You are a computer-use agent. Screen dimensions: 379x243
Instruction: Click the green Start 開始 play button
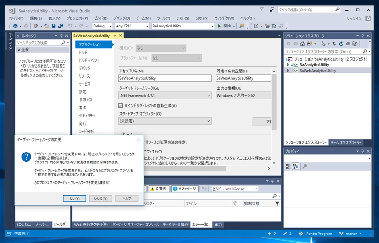point(225,26)
